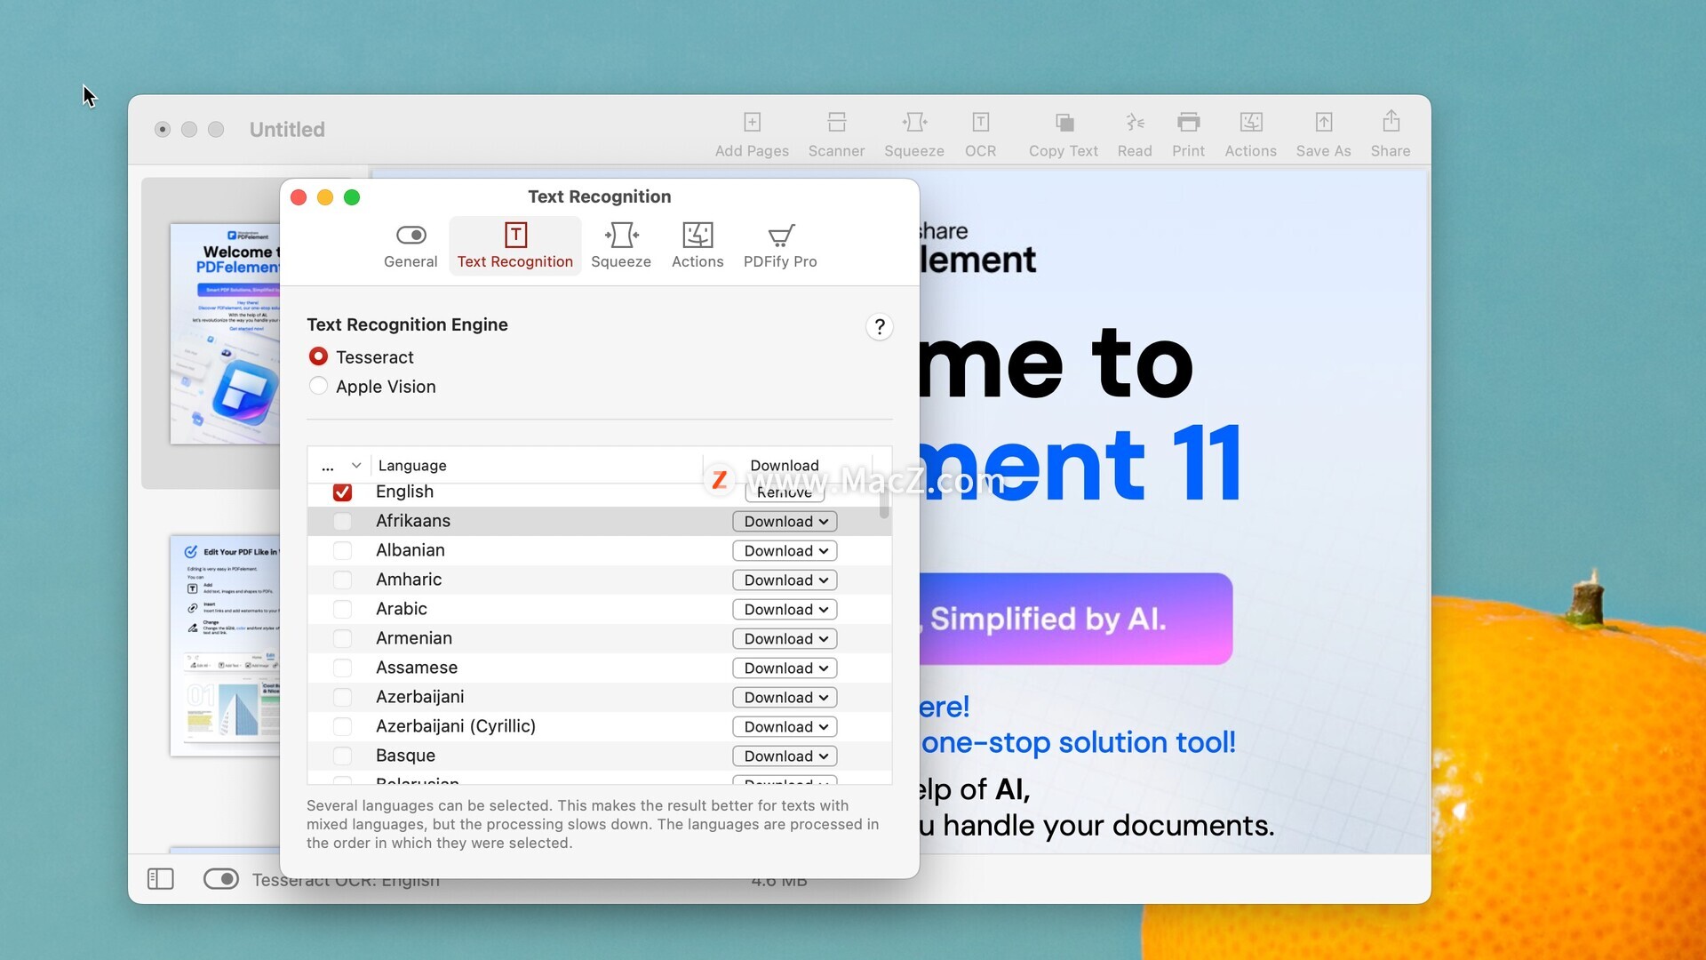Minimize the Text Recognition window
Image resolution: width=1706 pixels, height=960 pixels.
coord(325,197)
